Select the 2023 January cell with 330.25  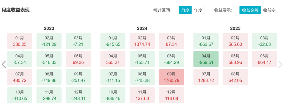pyautogui.click(x=20, y=41)
